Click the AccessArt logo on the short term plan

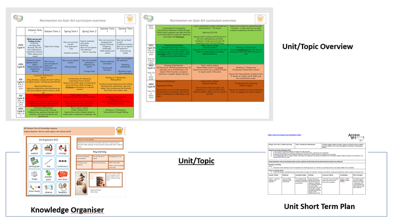[356, 137]
